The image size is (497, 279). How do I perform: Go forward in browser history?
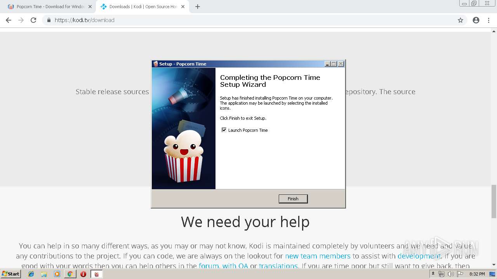21,20
